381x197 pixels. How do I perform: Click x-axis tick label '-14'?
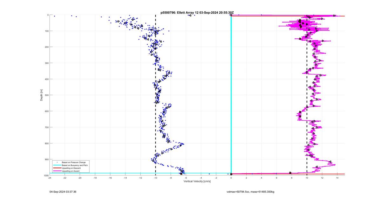click(125, 178)
